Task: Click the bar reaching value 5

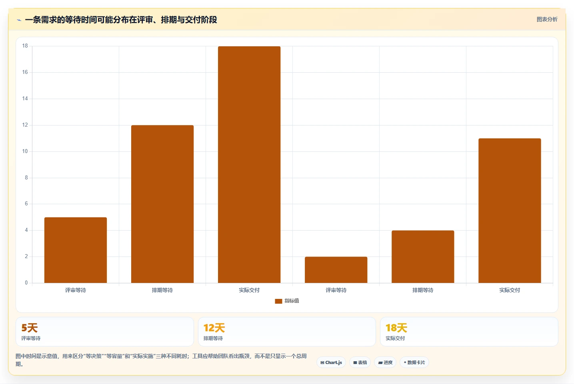Action: pos(76,250)
